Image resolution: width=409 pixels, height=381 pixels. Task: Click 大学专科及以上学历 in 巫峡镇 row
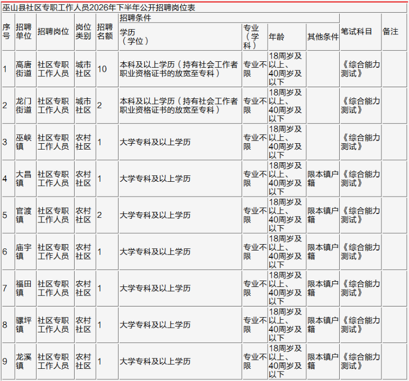[155, 142]
